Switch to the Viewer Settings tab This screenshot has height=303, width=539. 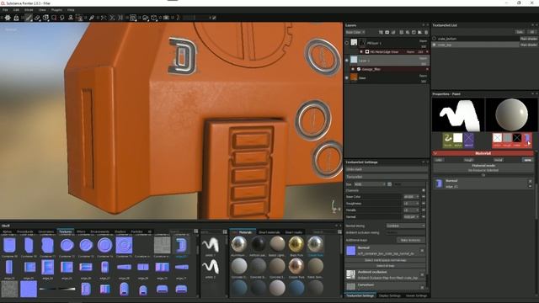416,295
